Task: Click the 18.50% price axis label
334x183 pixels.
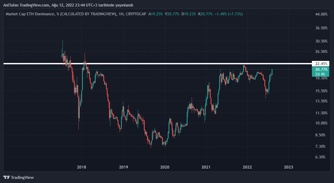Action: coord(321,78)
